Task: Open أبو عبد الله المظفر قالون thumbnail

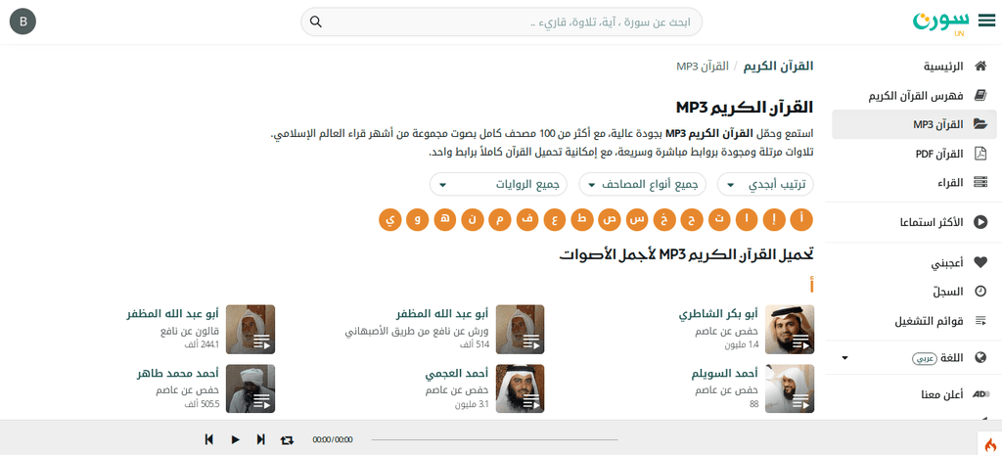Action: click(x=250, y=329)
